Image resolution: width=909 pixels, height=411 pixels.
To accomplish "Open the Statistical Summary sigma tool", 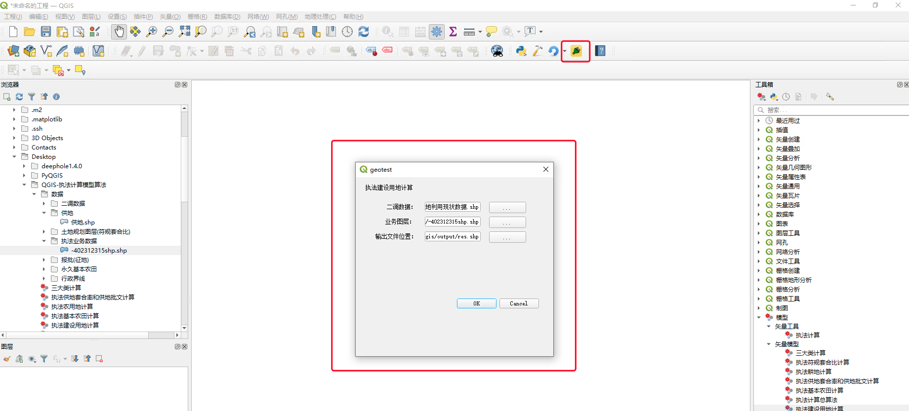I will [453, 32].
